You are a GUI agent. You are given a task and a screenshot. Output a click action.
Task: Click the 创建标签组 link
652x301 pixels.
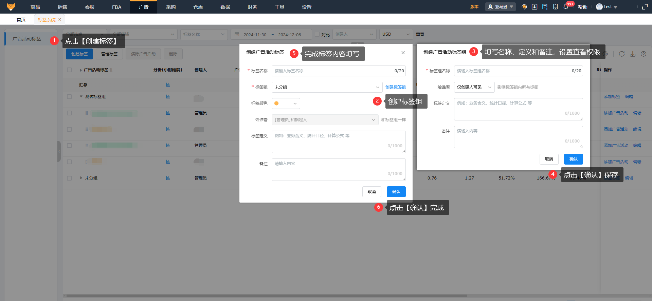(x=396, y=87)
